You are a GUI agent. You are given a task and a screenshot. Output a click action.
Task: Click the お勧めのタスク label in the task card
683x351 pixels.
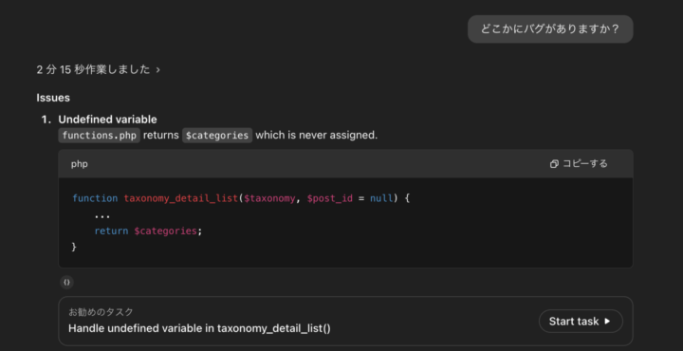[101, 312]
